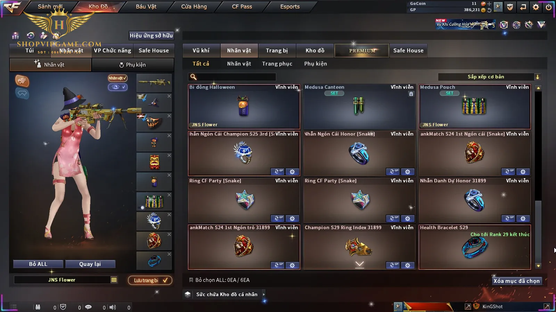Toggle the eye visibility checkbox
The width and height of the screenshot is (556, 312).
pyautogui.click(x=117, y=87)
